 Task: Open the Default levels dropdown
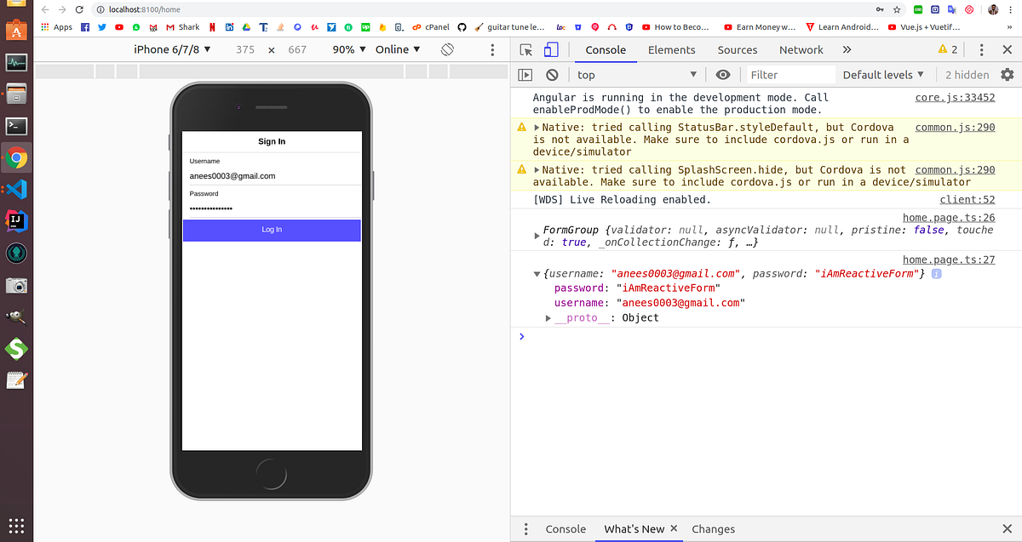coord(883,75)
